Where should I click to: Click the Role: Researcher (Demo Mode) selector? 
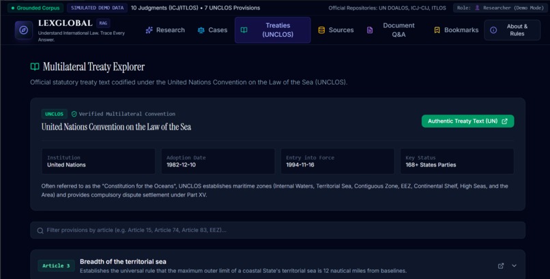click(x=500, y=8)
